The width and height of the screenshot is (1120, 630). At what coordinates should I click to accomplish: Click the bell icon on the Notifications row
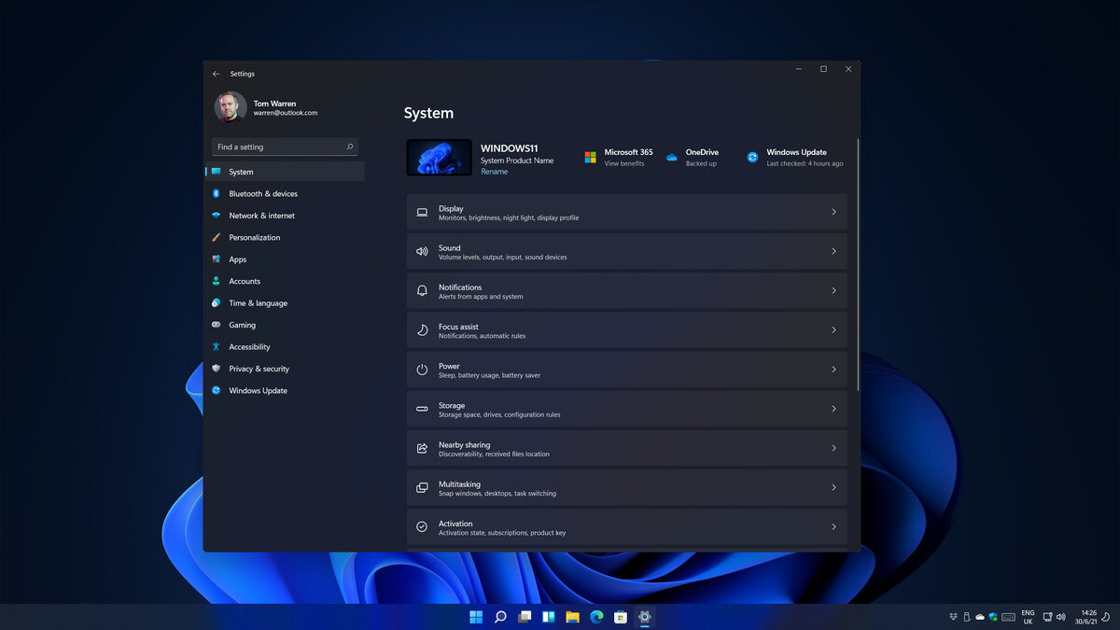click(422, 291)
